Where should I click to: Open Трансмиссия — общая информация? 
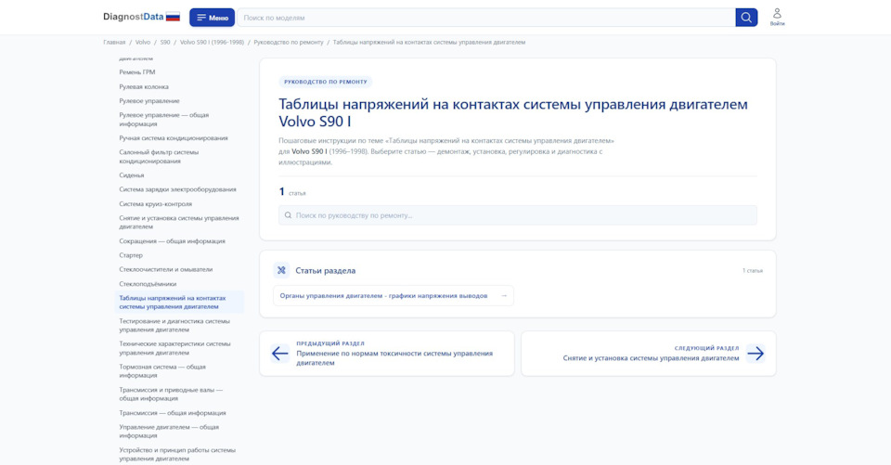click(x=173, y=413)
